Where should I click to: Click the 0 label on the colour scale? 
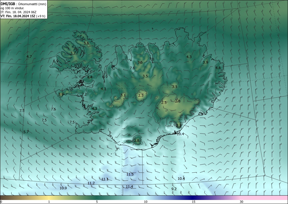(1, 202)
